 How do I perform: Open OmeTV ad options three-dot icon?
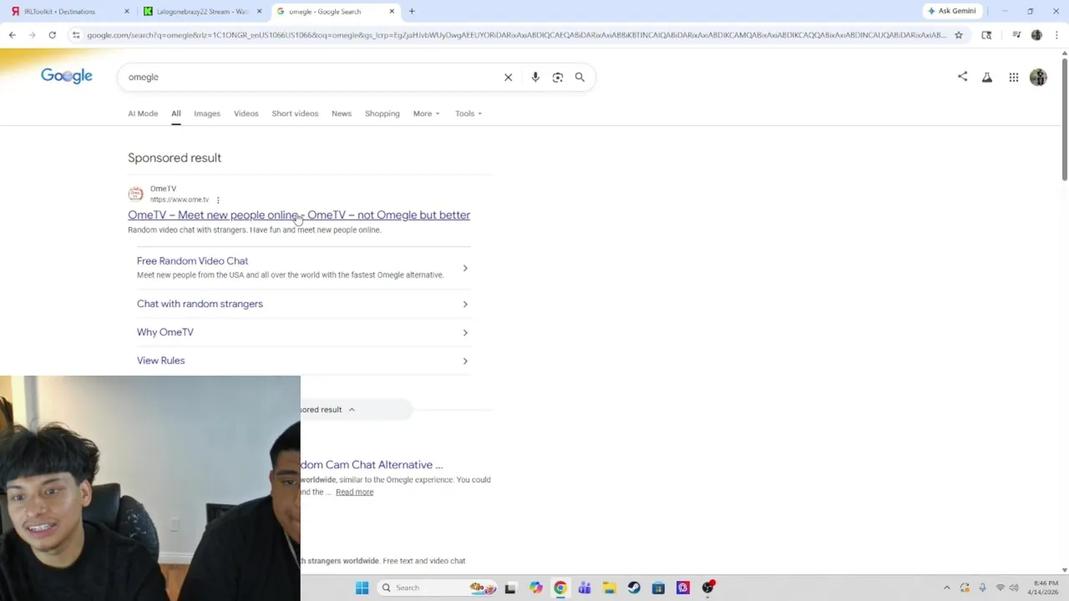(218, 200)
